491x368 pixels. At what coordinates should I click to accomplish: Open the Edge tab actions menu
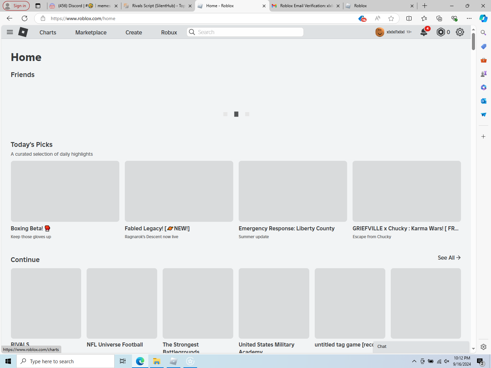coord(38,6)
